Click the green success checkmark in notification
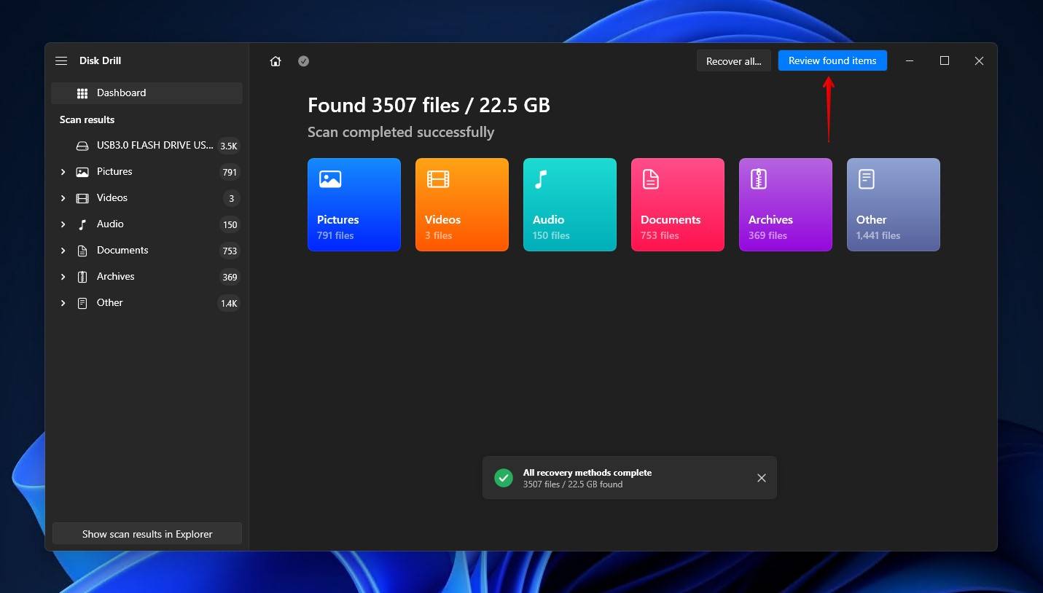This screenshot has width=1043, height=593. coord(504,478)
